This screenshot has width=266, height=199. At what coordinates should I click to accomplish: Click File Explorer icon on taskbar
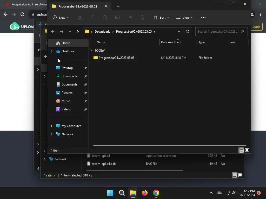(133, 193)
